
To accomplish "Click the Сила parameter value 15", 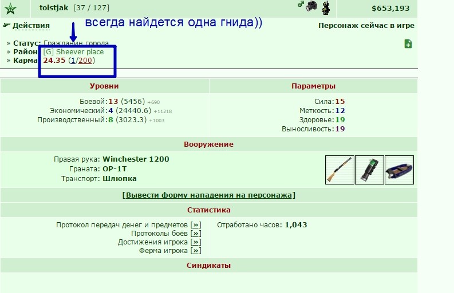I will pos(340,102).
